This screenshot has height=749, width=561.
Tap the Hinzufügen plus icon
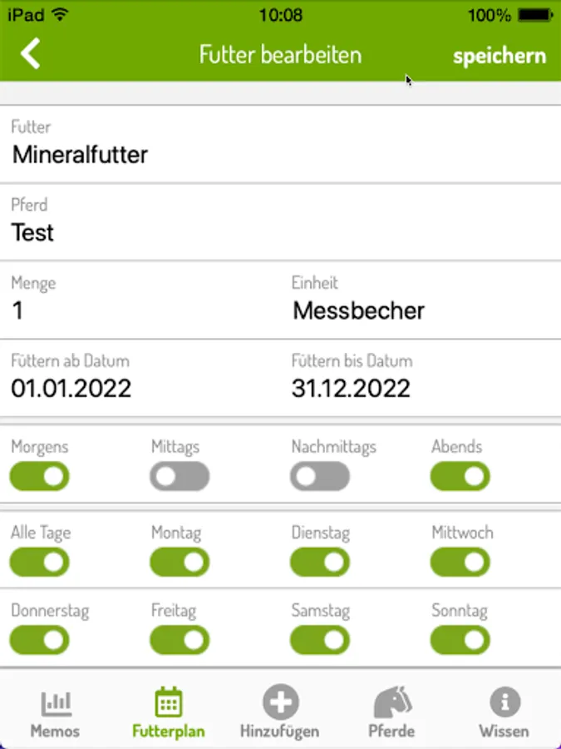280,703
